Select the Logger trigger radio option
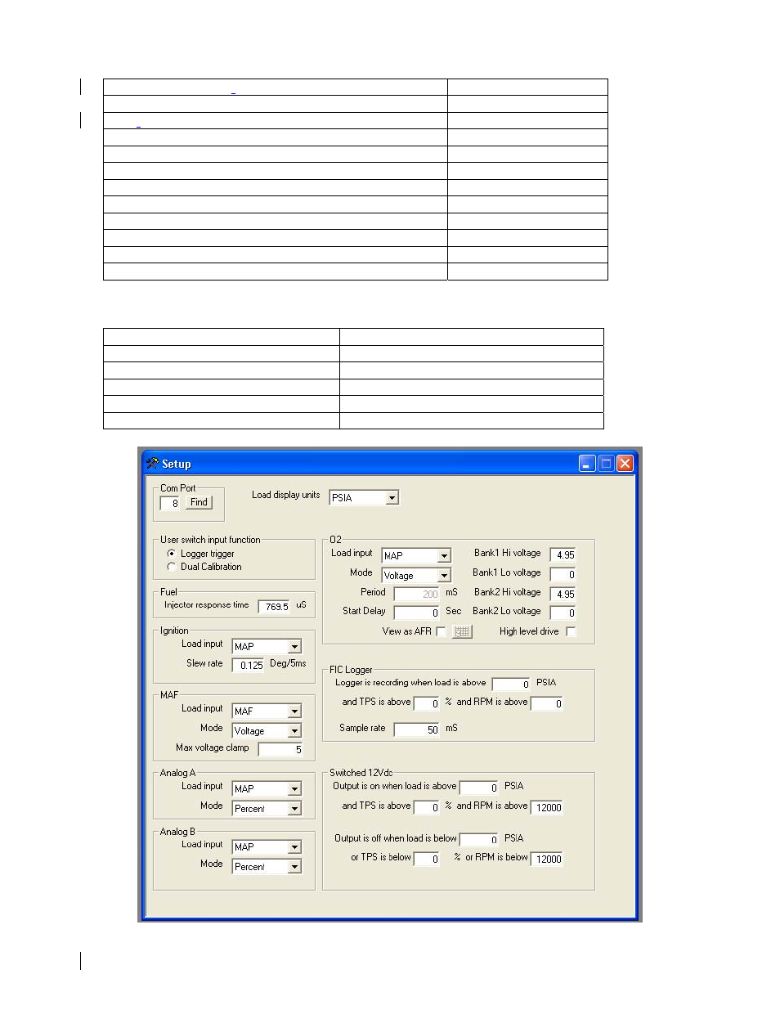Image resolution: width=780 pixels, height=1010 pixels. click(x=171, y=554)
